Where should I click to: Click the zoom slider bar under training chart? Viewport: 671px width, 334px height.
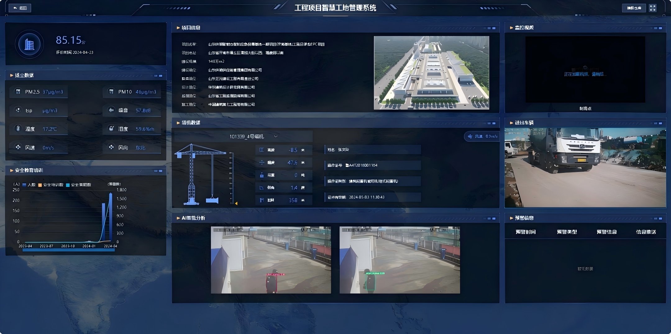pyautogui.click(x=68, y=250)
